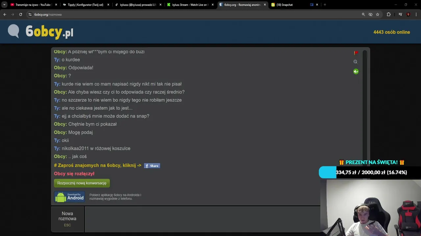
Task: Open the browser Extensions puzzle icon
Action: (388, 14)
